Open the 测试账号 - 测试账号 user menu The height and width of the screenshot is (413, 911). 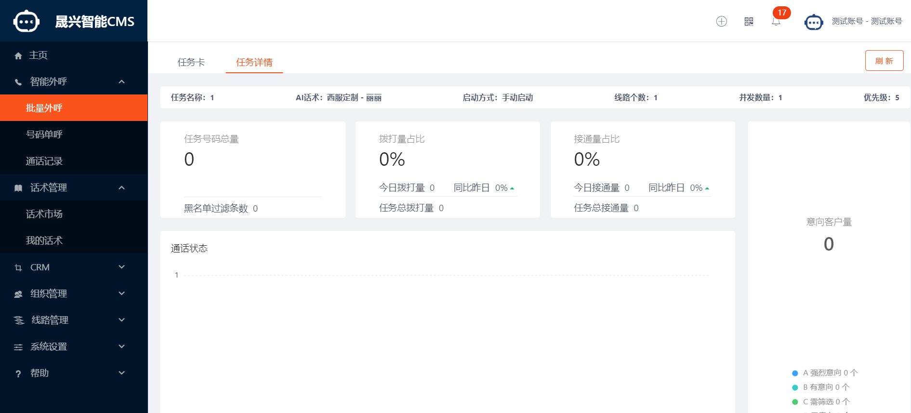coord(867,21)
